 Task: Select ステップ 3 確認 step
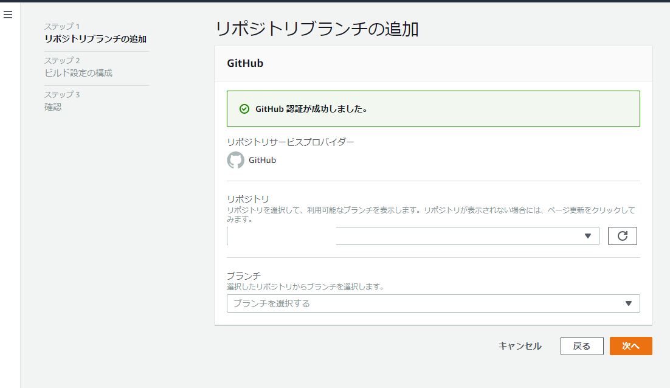[x=63, y=101]
